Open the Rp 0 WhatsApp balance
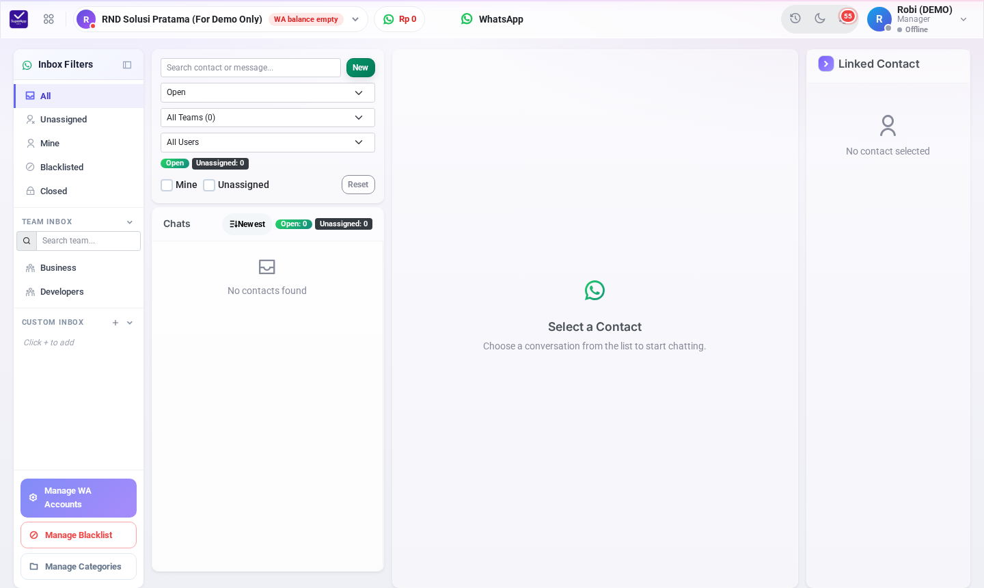The height and width of the screenshot is (588, 984). (400, 19)
